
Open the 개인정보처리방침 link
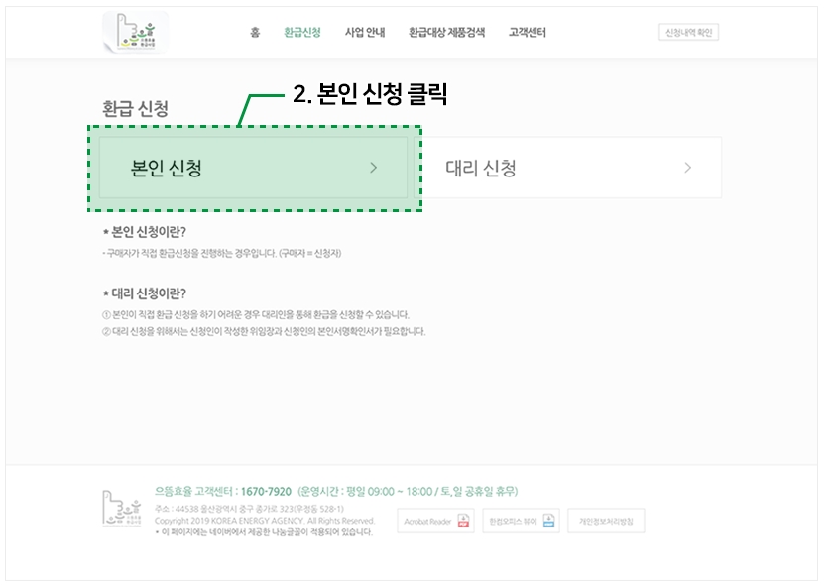click(x=606, y=521)
